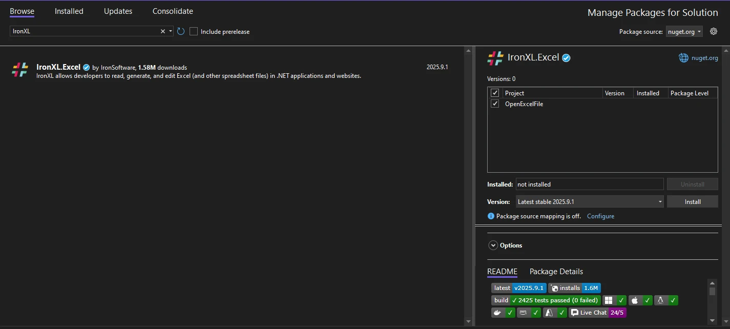Open package source settings gear icon
Image resolution: width=730 pixels, height=329 pixels.
coord(713,31)
